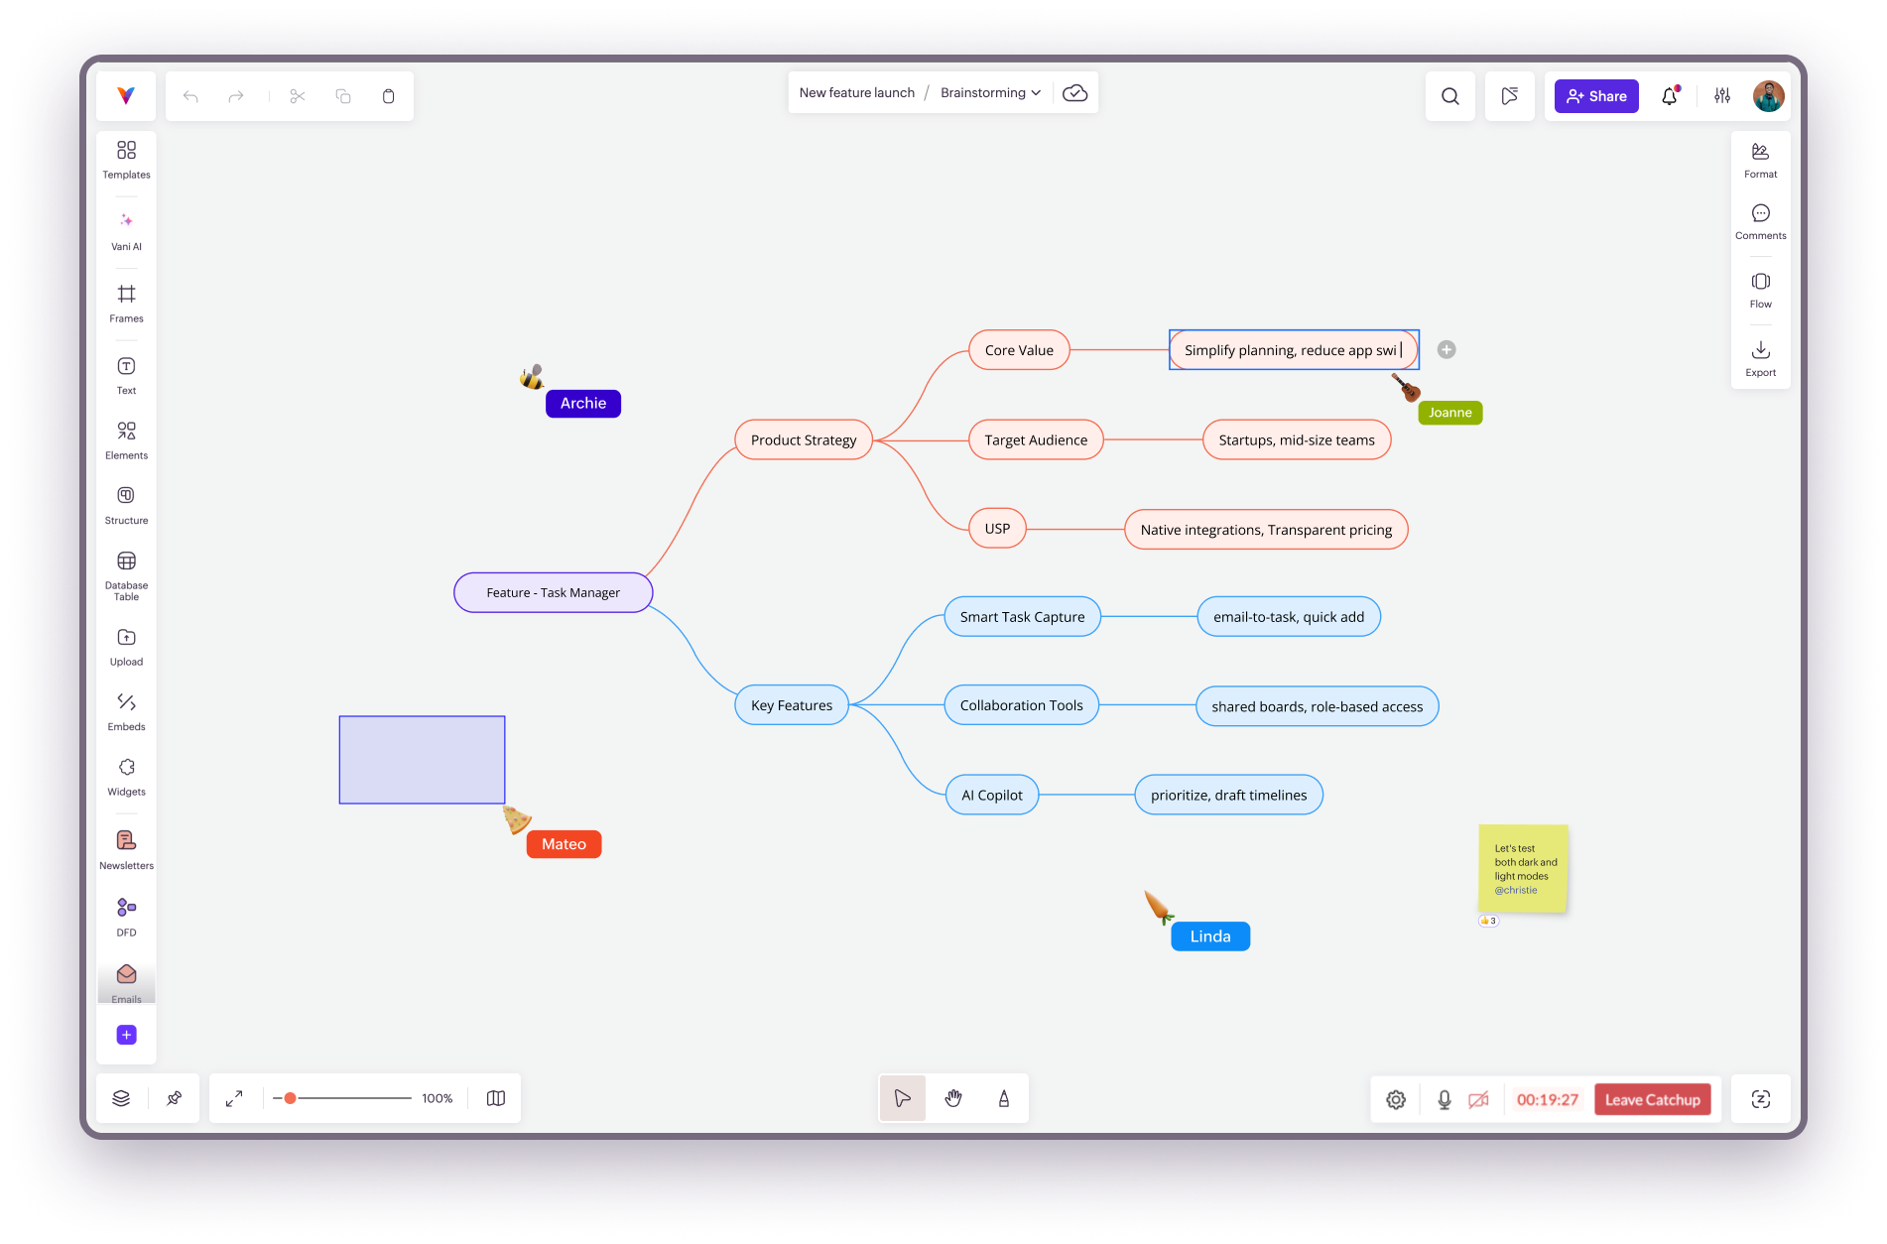Open the Embeds tool
The width and height of the screenshot is (1887, 1244).
pyautogui.click(x=126, y=711)
